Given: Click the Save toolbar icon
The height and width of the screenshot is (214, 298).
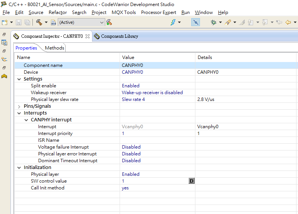Looking at the screenshot, I should coord(18,22).
